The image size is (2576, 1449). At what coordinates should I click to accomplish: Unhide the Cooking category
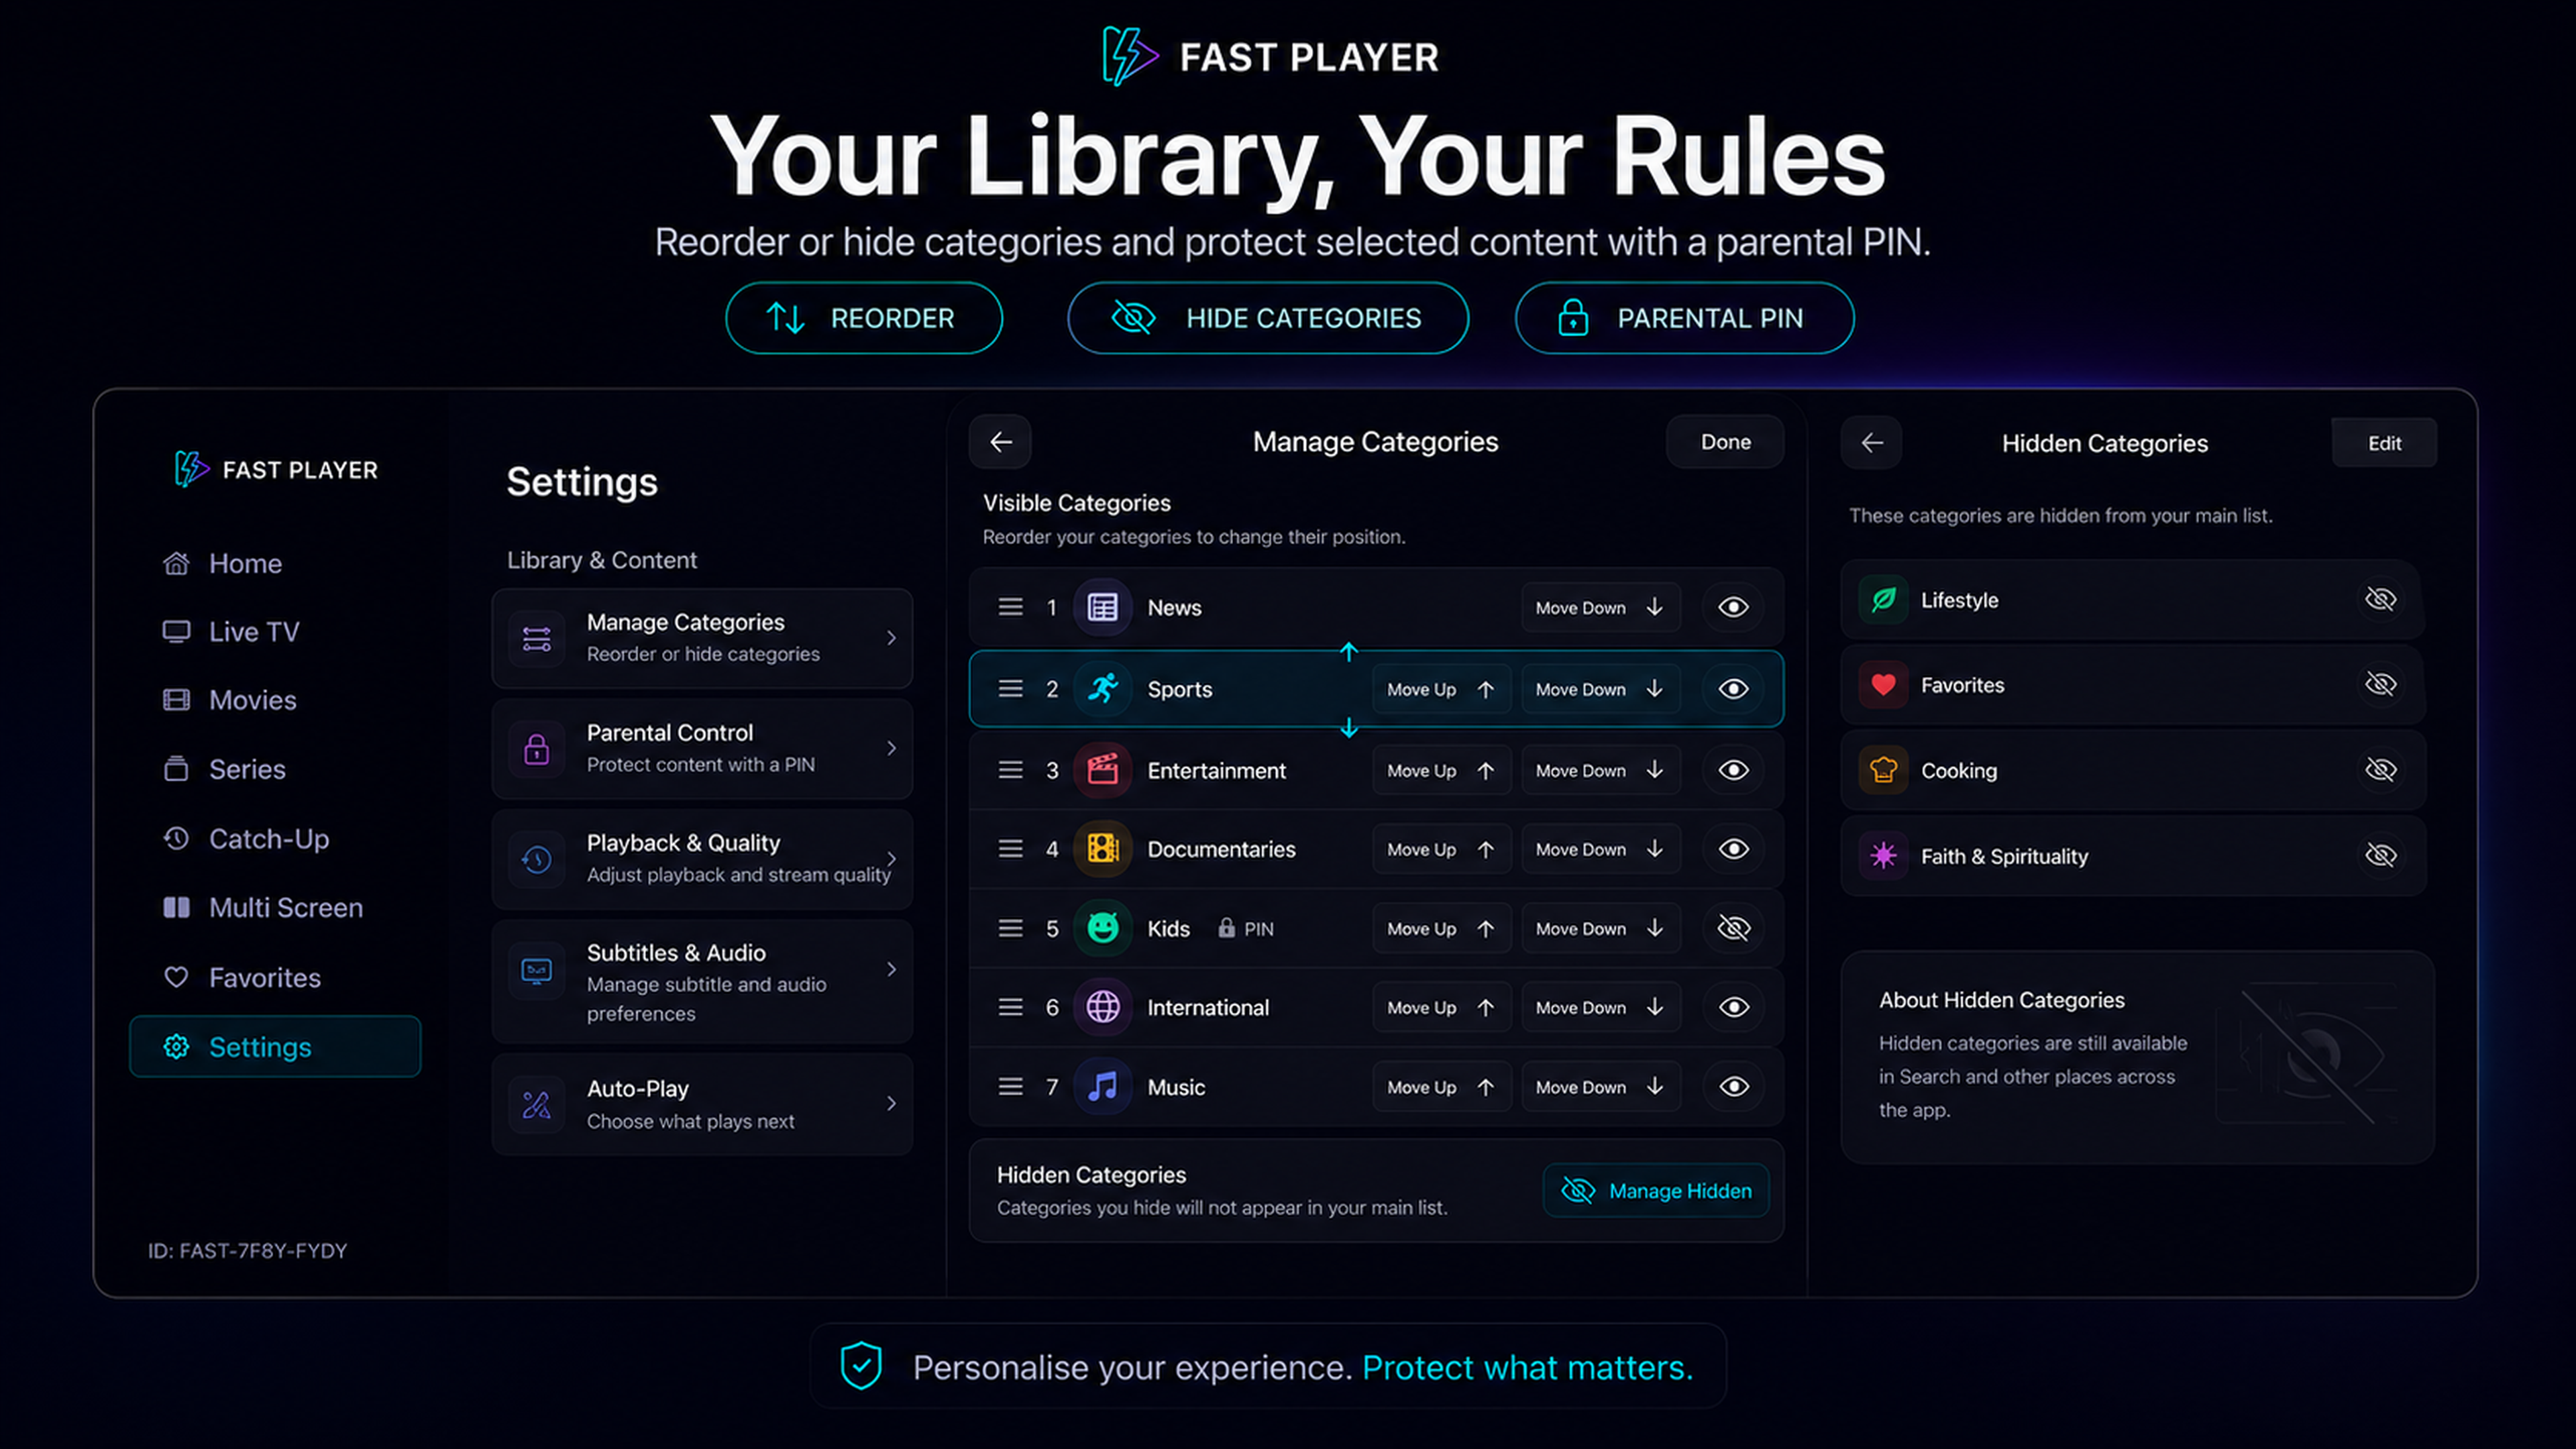point(2381,770)
